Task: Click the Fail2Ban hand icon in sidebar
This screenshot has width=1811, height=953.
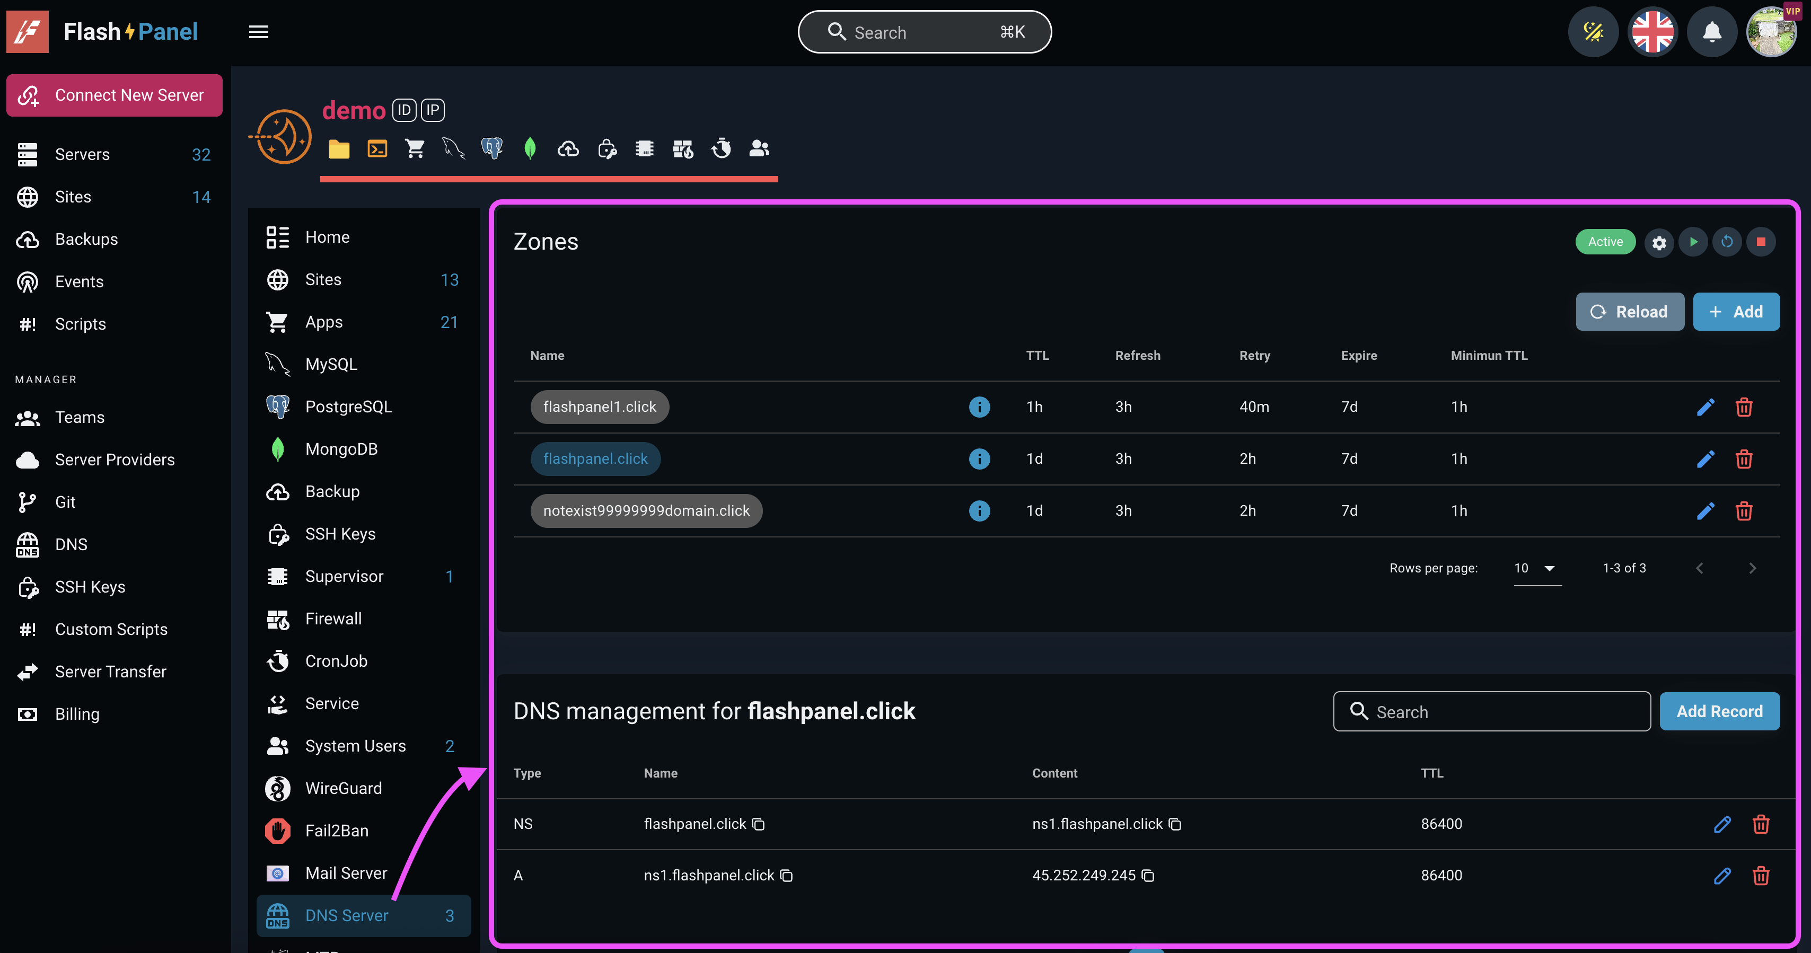Action: tap(278, 831)
